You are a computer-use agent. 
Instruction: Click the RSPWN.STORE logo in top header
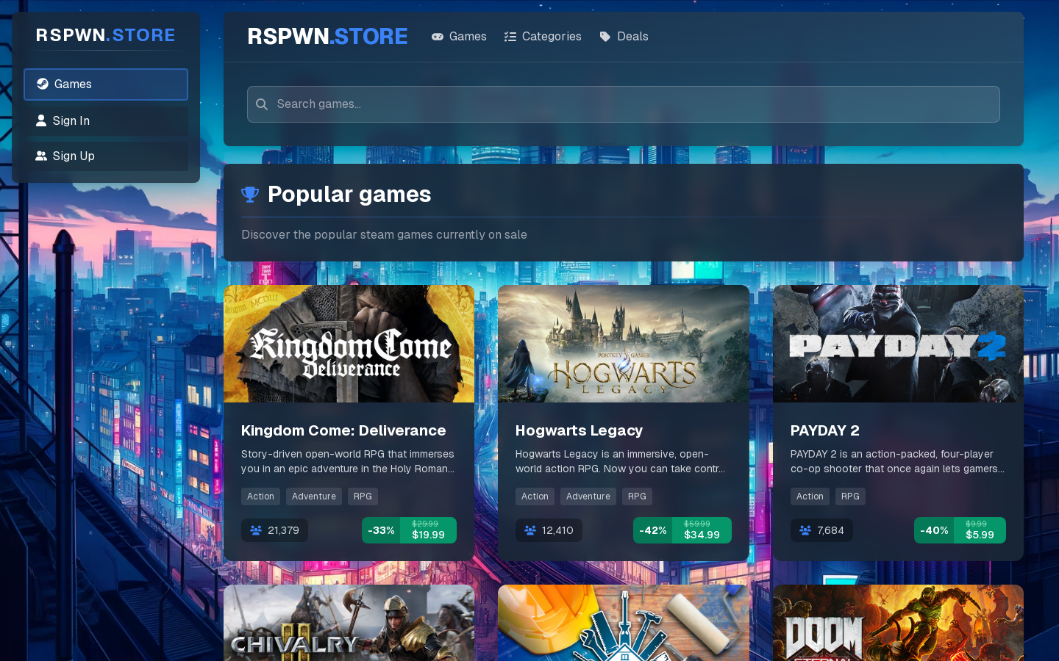327,37
